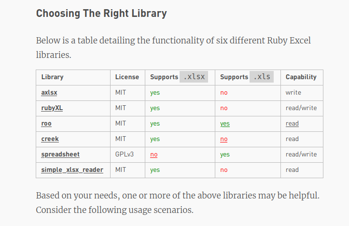Click read/write capability in rubyXL row
349x226 pixels.
301,108
